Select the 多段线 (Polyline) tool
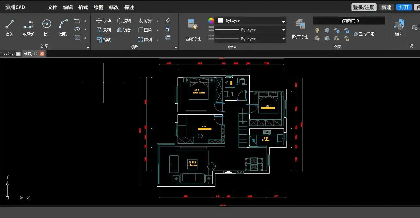 click(x=28, y=27)
